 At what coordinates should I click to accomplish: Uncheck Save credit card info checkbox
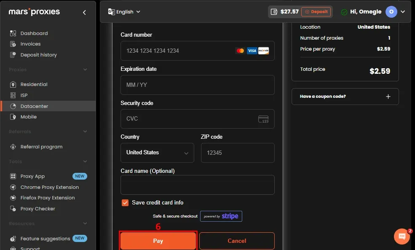(125, 203)
